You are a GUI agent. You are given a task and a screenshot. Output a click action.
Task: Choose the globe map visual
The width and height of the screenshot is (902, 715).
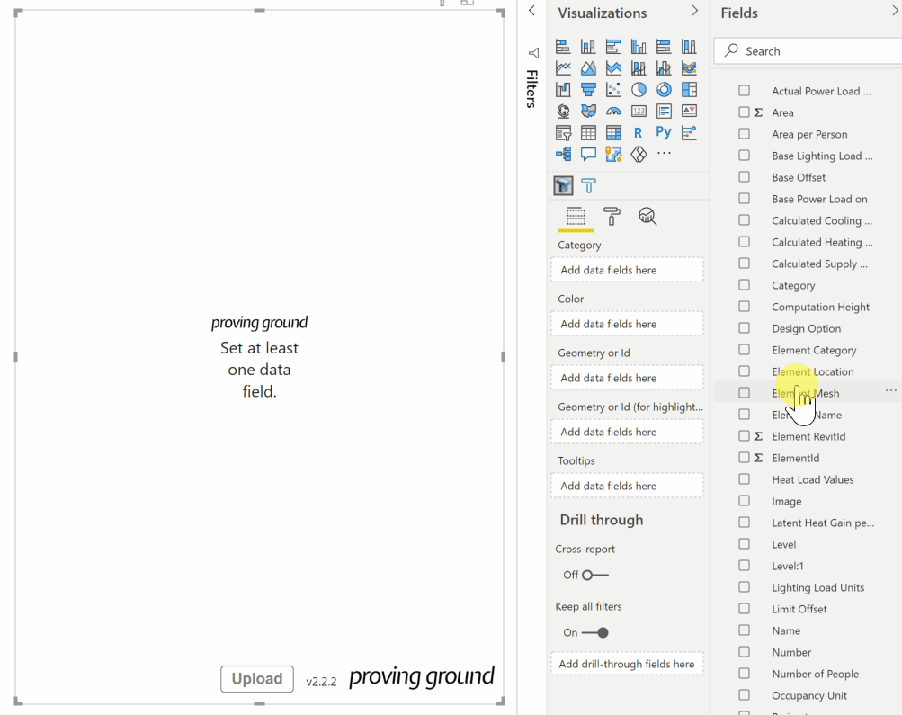pos(563,111)
